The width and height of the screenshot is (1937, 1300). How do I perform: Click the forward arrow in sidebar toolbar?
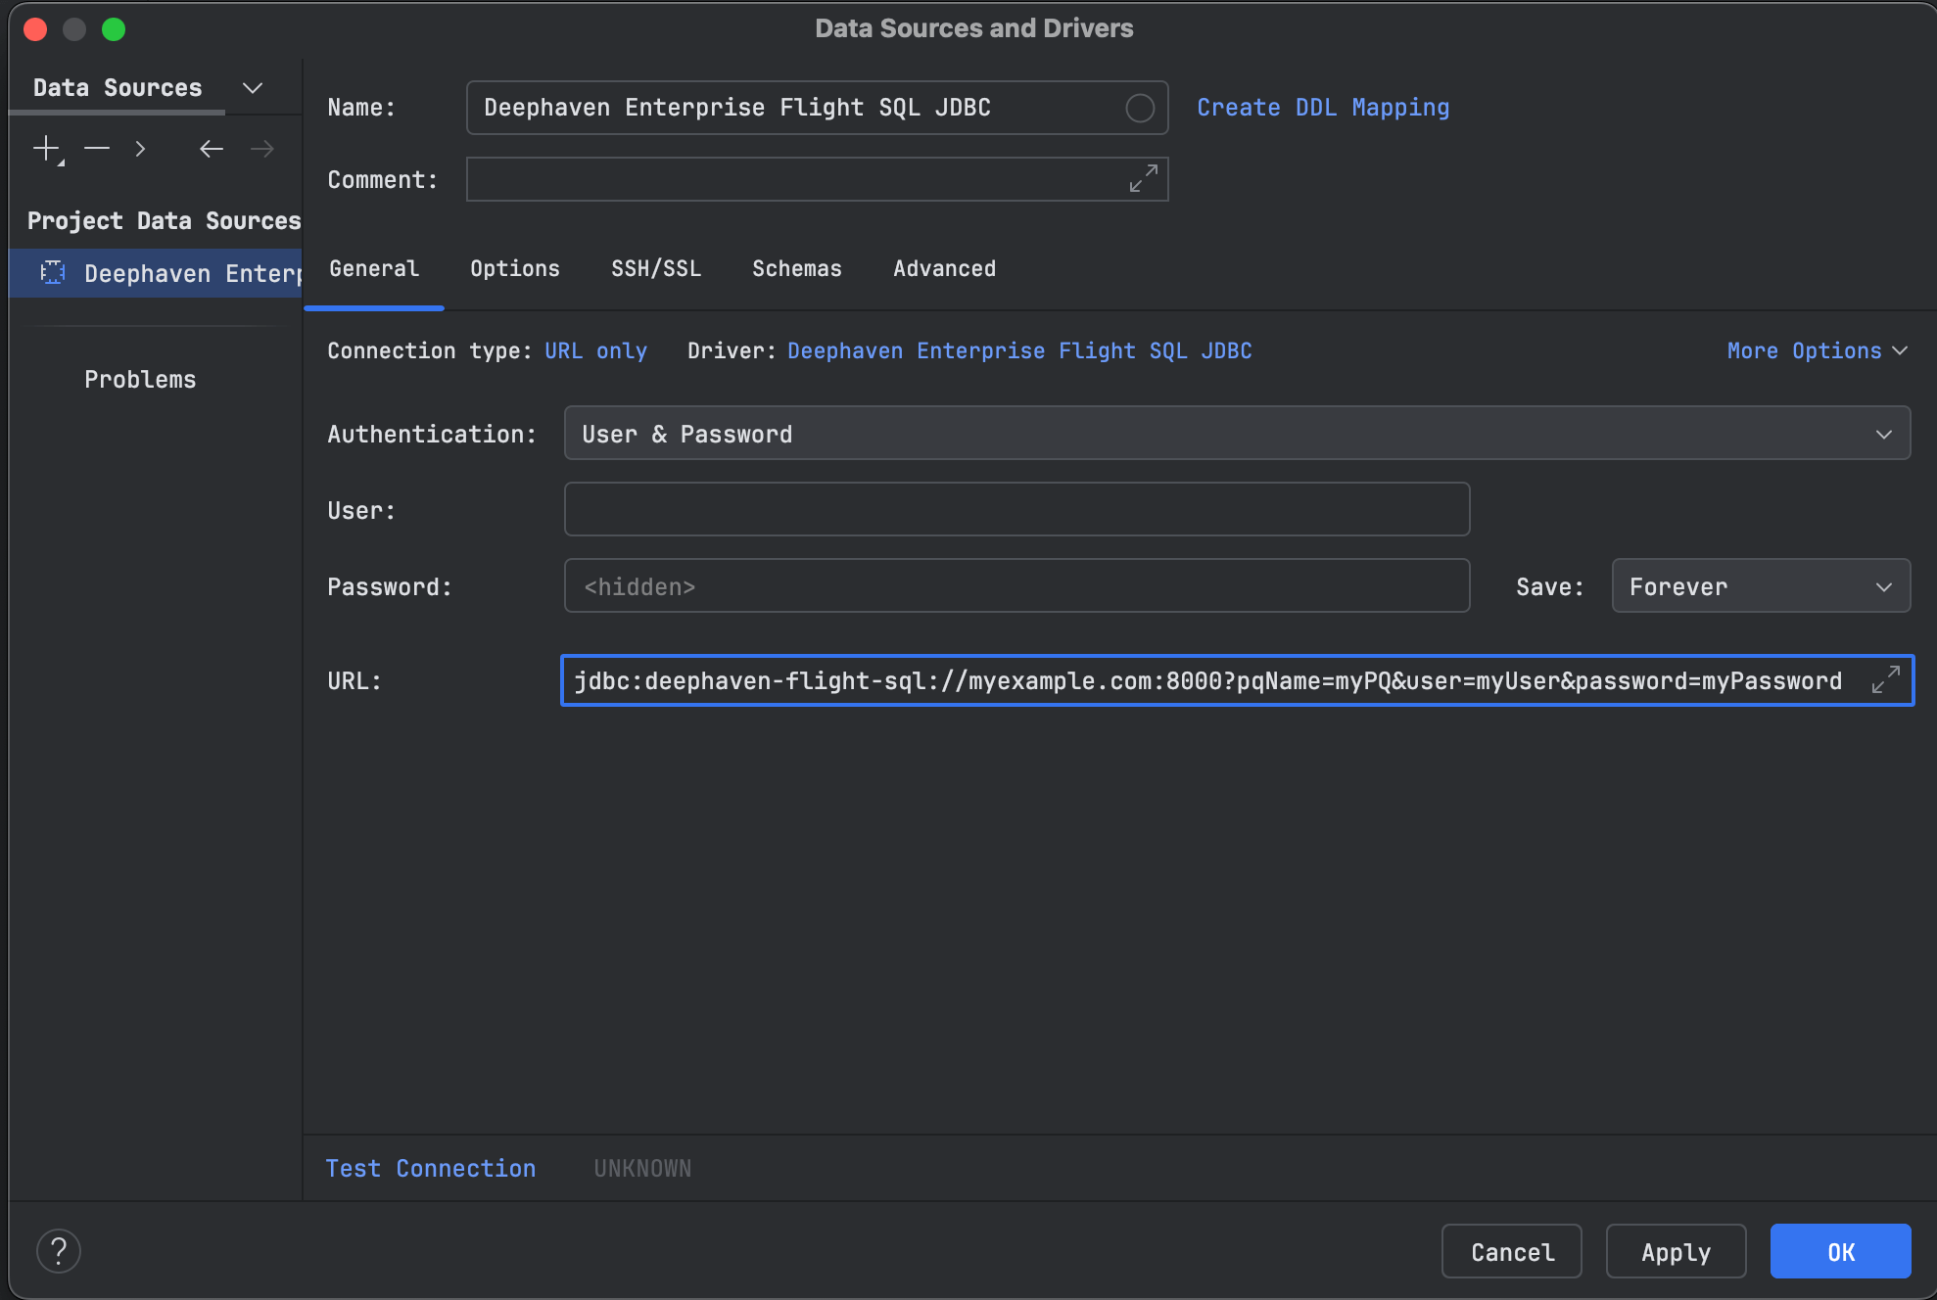(262, 149)
